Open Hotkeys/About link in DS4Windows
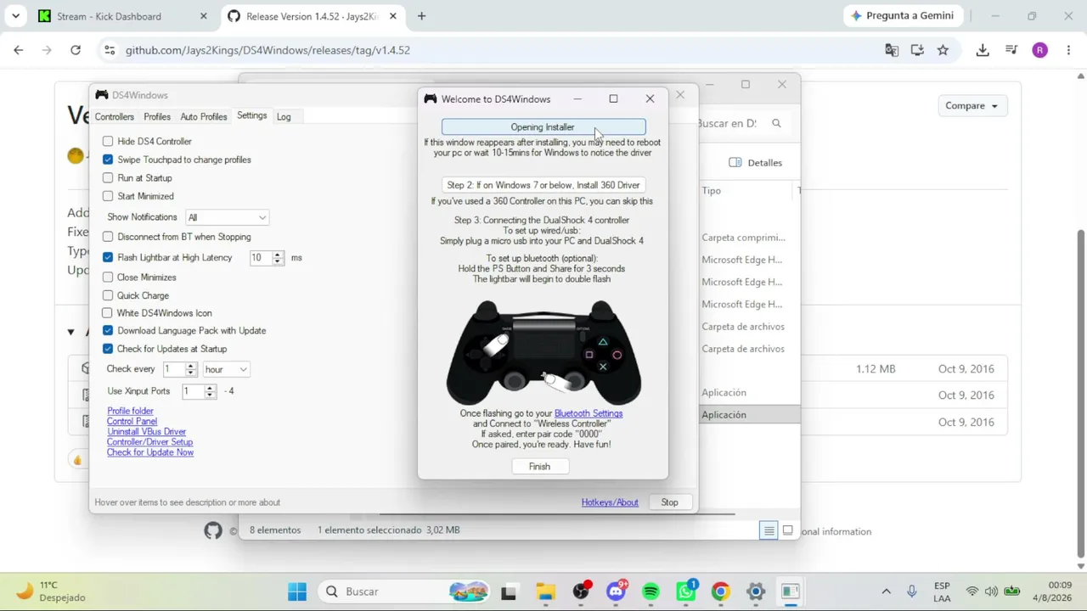Image resolution: width=1087 pixels, height=611 pixels. tap(610, 502)
